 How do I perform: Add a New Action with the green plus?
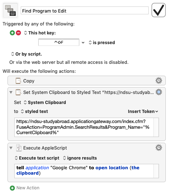[12, 188]
